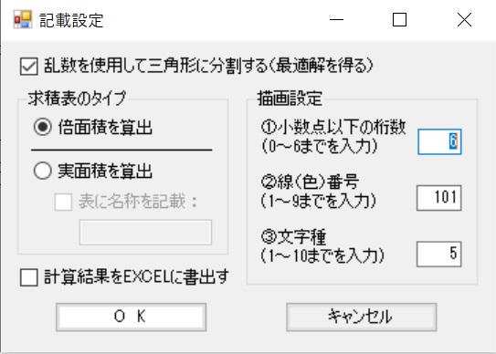Select the 文字種 input field showing 5

439,255
